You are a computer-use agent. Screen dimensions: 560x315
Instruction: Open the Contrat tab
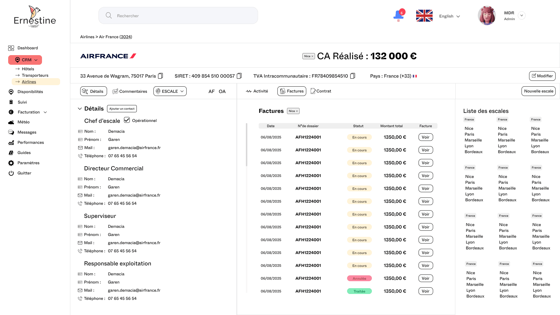pos(321,91)
